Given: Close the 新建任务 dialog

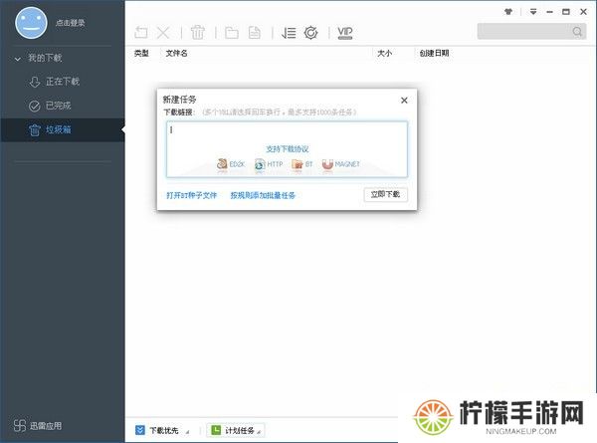Looking at the screenshot, I should [x=404, y=101].
